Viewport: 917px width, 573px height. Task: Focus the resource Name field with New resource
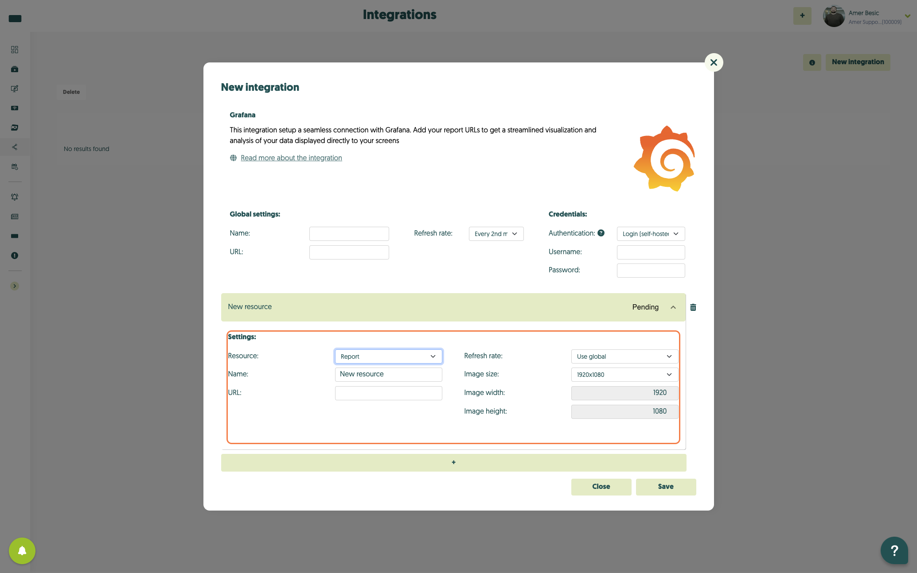tap(388, 375)
